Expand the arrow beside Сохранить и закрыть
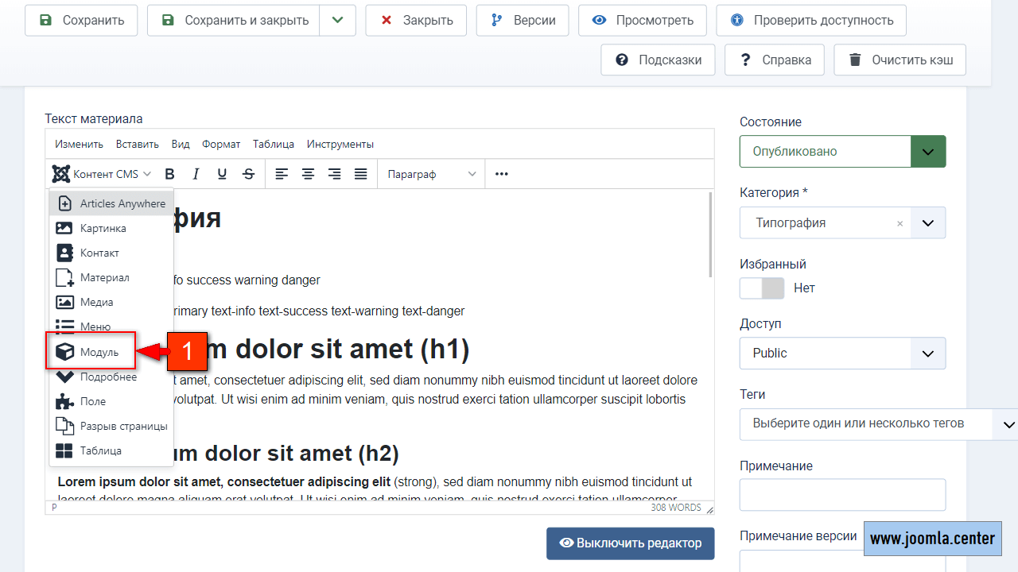This screenshot has height=572, width=1018. click(x=337, y=21)
